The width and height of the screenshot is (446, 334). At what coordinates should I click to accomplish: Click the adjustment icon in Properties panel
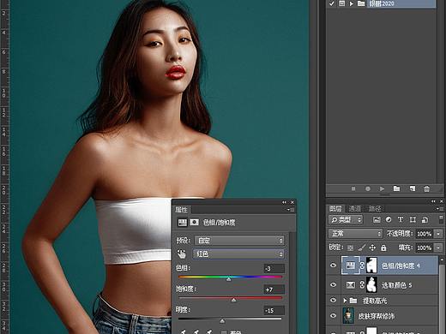point(183,223)
